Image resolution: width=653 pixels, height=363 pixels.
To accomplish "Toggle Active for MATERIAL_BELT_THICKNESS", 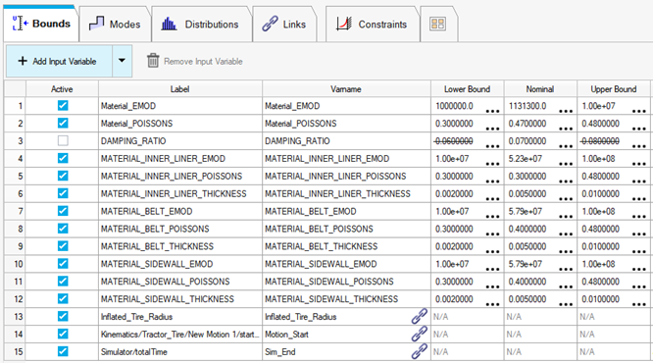I will pos(63,246).
